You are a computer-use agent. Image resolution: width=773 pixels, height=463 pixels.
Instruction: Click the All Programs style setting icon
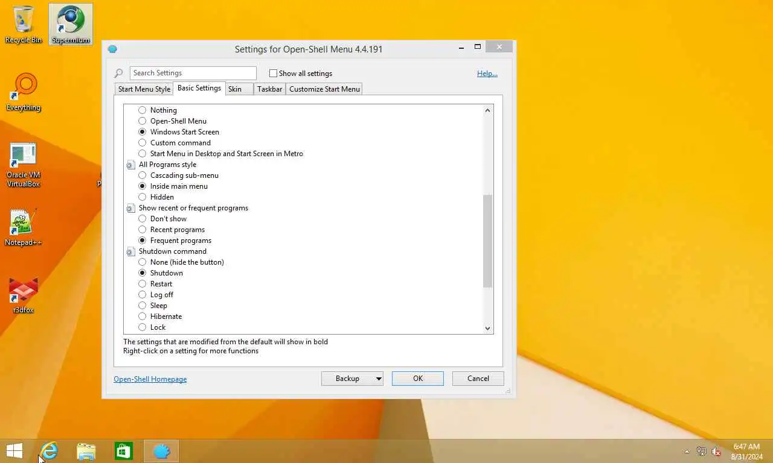point(130,165)
